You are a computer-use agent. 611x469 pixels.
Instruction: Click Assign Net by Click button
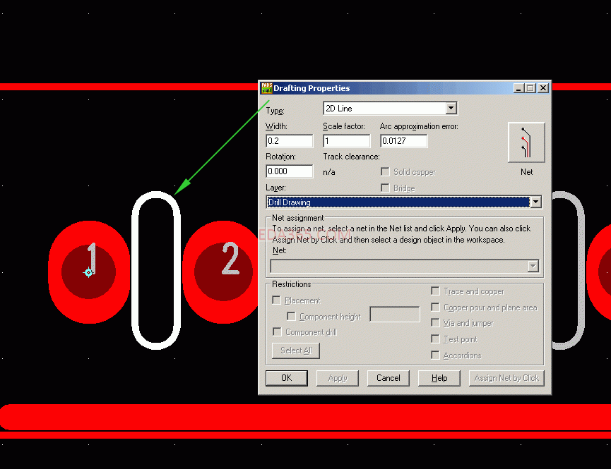506,378
